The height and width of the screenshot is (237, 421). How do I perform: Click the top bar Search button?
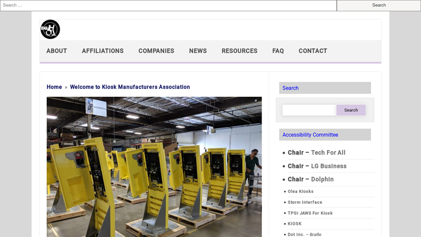379,5
